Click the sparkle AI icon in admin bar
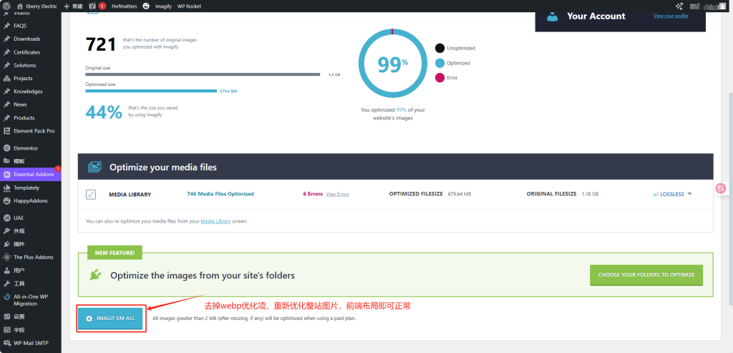 [679, 6]
